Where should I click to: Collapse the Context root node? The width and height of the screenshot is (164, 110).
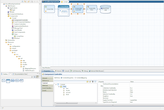pos(56,84)
